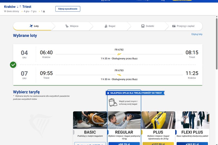The image size is (218, 145).
Task: Click the REGULAR fare title
Action: pyautogui.click(x=124, y=132)
